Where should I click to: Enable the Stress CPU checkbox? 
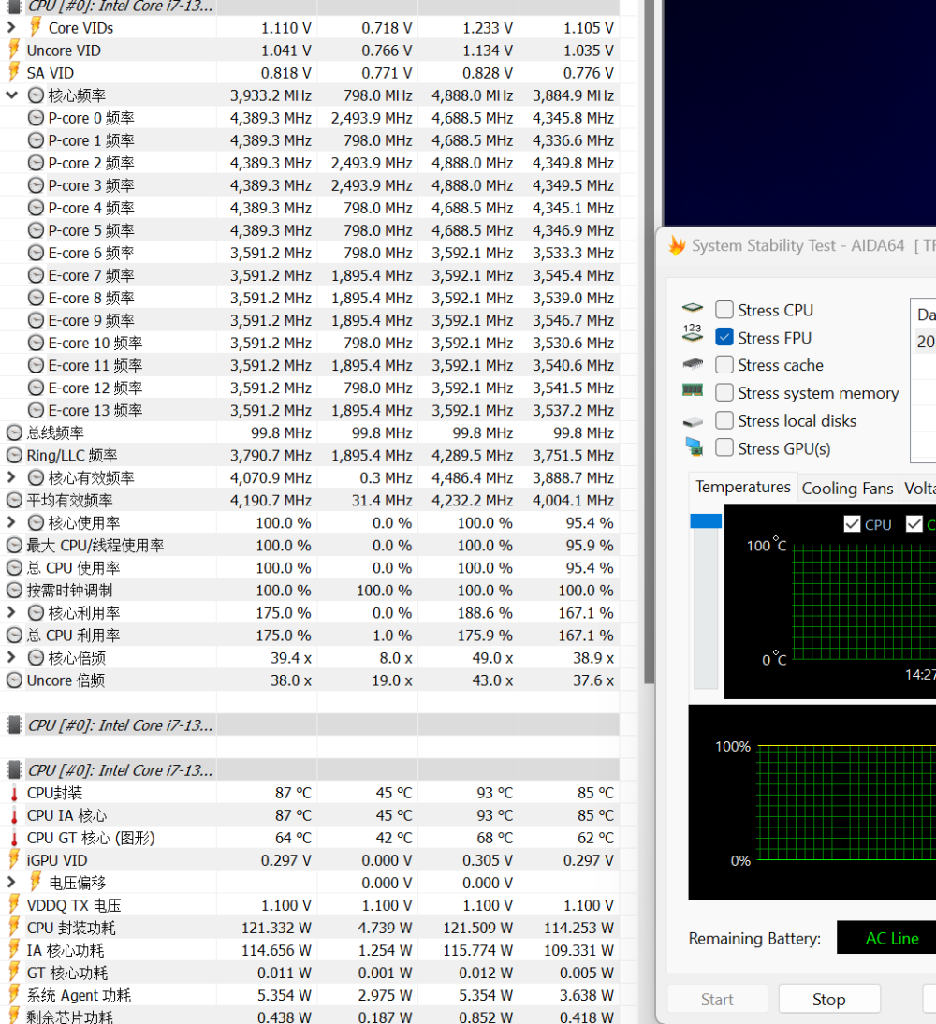[x=724, y=310]
